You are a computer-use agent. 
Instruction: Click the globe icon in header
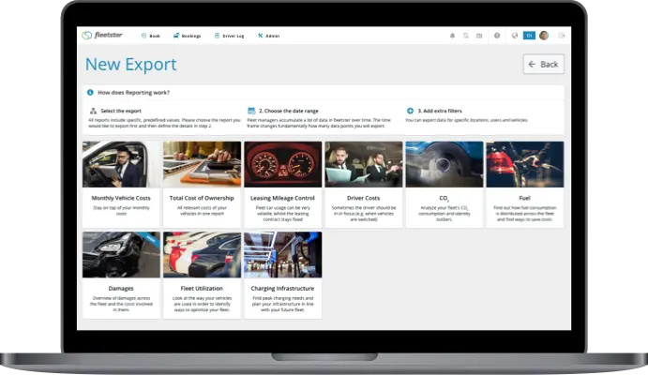tap(515, 36)
